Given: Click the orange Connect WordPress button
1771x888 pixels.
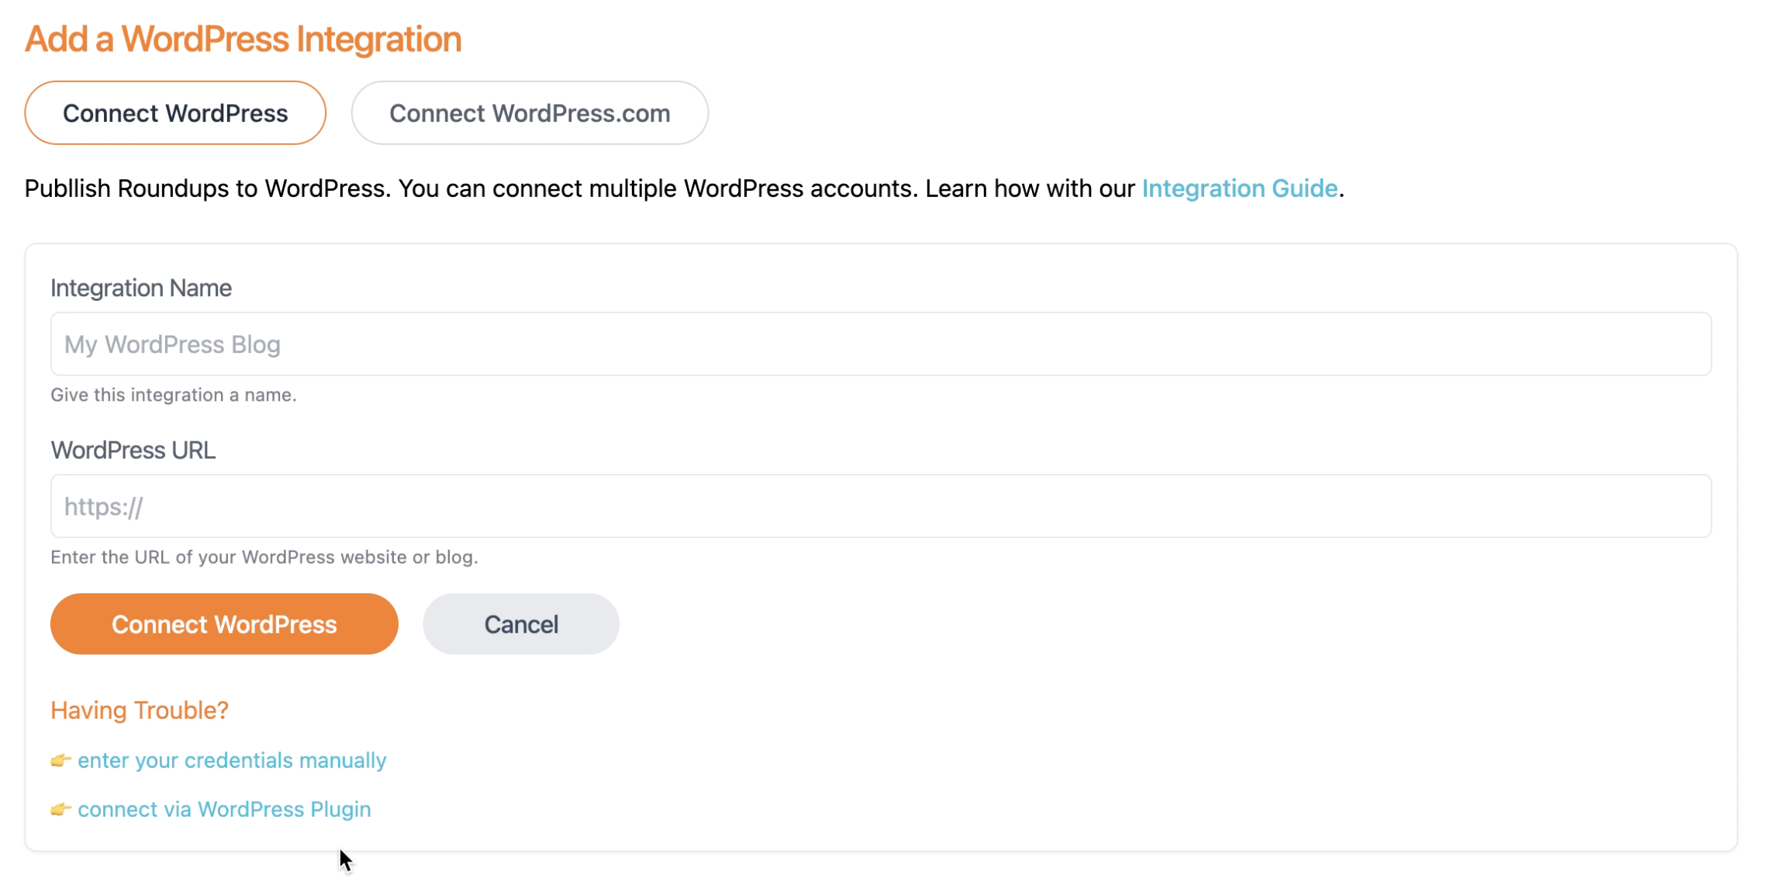Looking at the screenshot, I should tap(224, 624).
